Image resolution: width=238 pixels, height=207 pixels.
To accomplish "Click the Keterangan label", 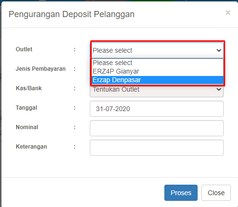I will (31, 147).
